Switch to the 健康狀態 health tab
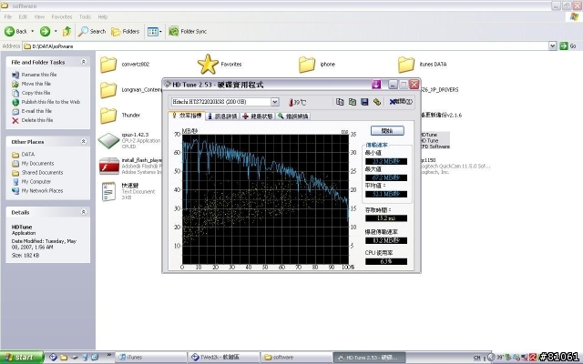The height and width of the screenshot is (364, 583). coord(258,116)
